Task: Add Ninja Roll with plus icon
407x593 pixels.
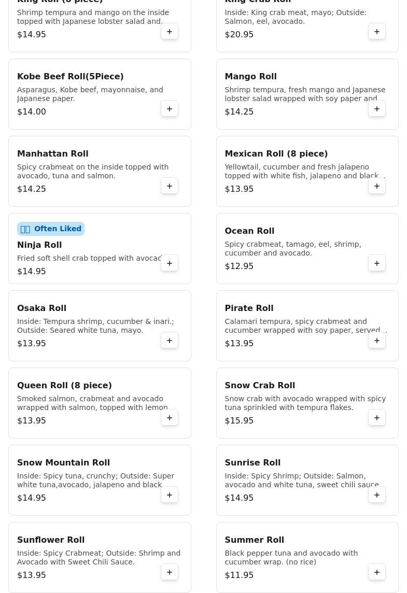Action: tap(170, 263)
